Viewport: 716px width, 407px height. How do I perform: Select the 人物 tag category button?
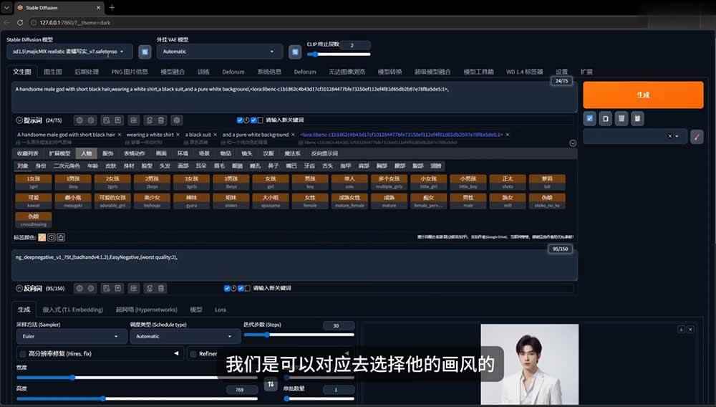coord(87,153)
